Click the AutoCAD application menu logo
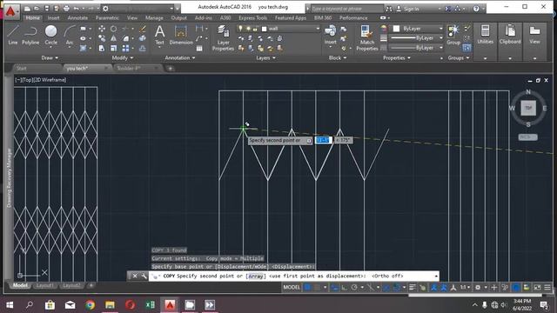Image resolution: width=557 pixels, height=313 pixels. tap(11, 11)
